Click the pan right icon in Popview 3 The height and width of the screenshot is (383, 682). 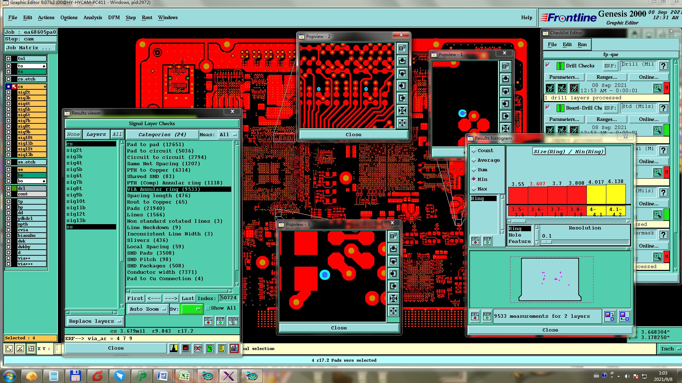click(x=393, y=286)
